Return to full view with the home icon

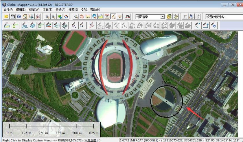pyautogui.click(x=66, y=16)
